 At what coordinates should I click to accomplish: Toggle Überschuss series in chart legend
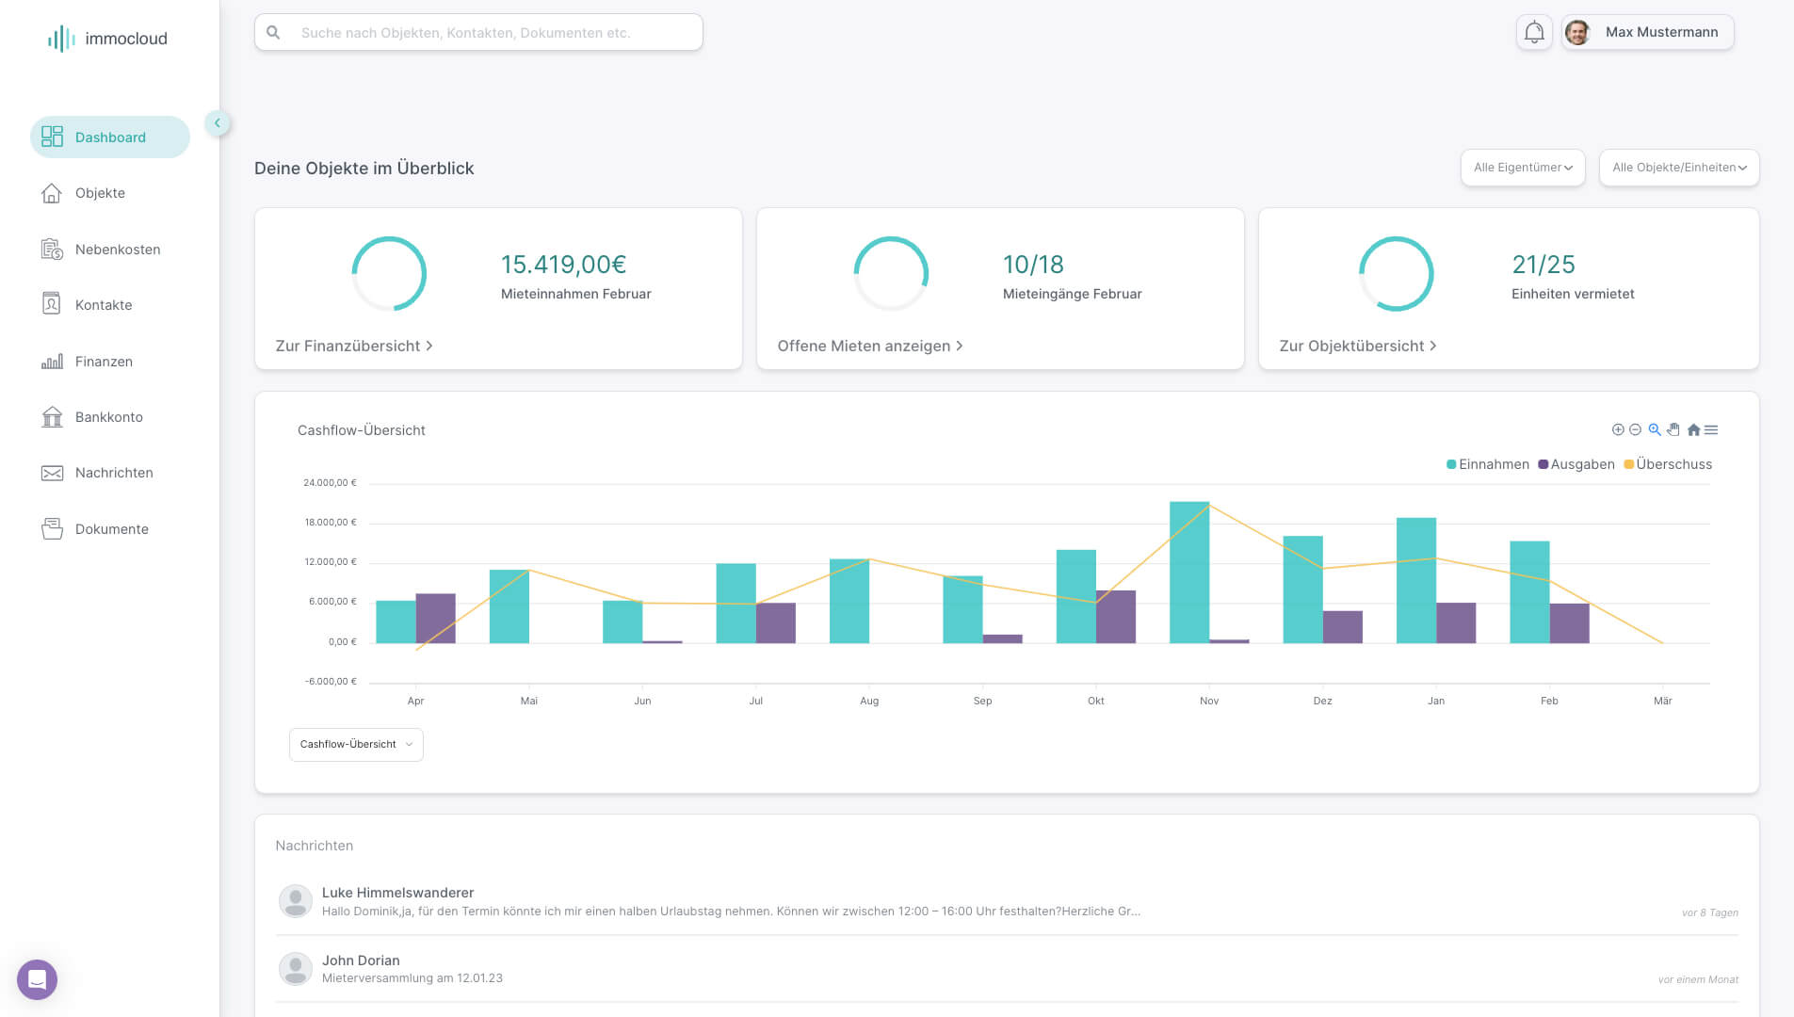(x=1668, y=464)
